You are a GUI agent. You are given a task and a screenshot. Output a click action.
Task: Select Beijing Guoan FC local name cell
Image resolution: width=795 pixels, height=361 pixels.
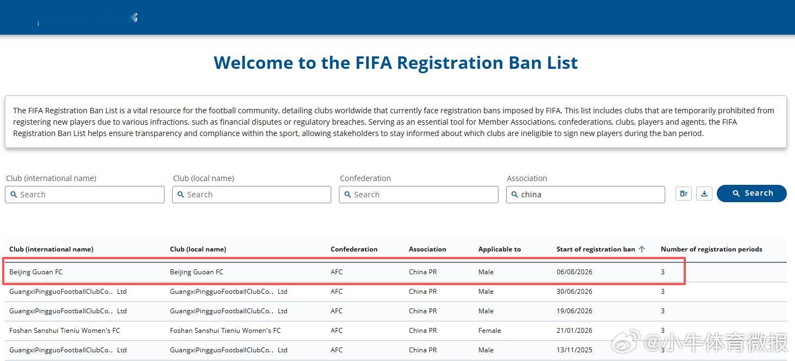click(x=197, y=272)
